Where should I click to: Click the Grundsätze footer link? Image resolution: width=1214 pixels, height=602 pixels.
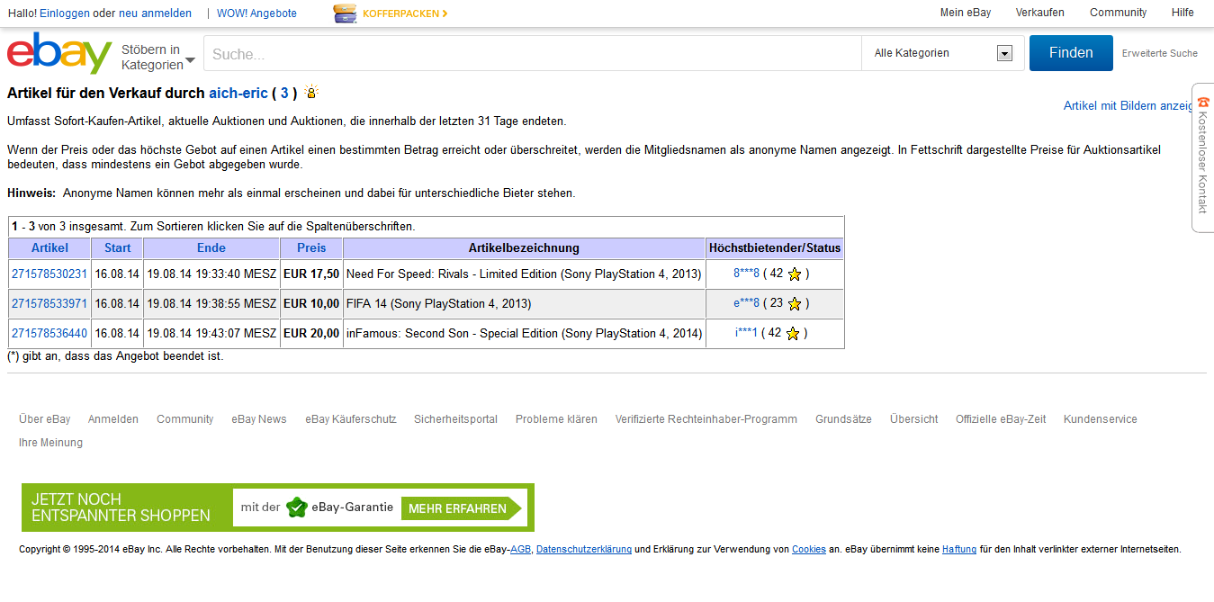(843, 419)
